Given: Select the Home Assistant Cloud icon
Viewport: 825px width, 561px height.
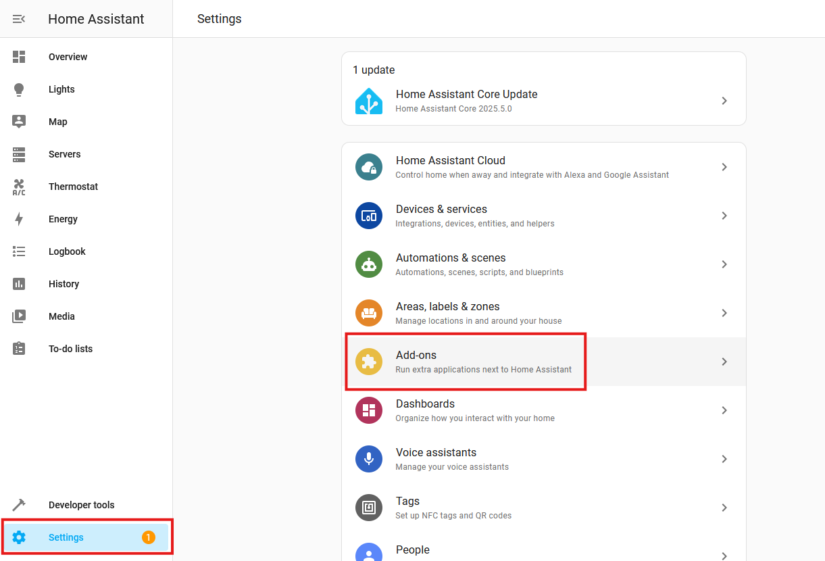Looking at the screenshot, I should tap(369, 167).
